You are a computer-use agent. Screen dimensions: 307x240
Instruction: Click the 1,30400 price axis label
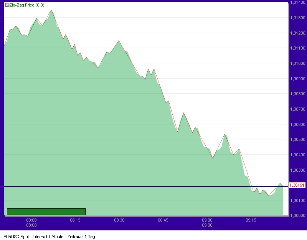(298, 155)
